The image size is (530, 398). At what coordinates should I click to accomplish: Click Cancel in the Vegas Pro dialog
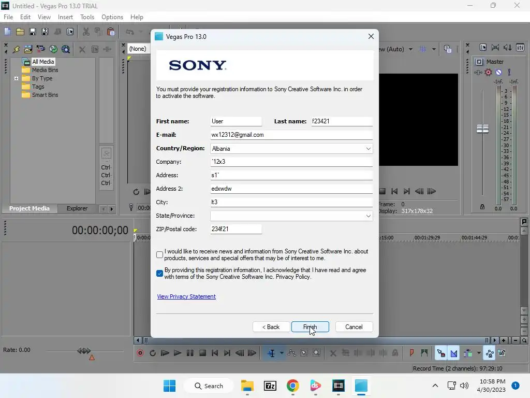tap(354, 327)
